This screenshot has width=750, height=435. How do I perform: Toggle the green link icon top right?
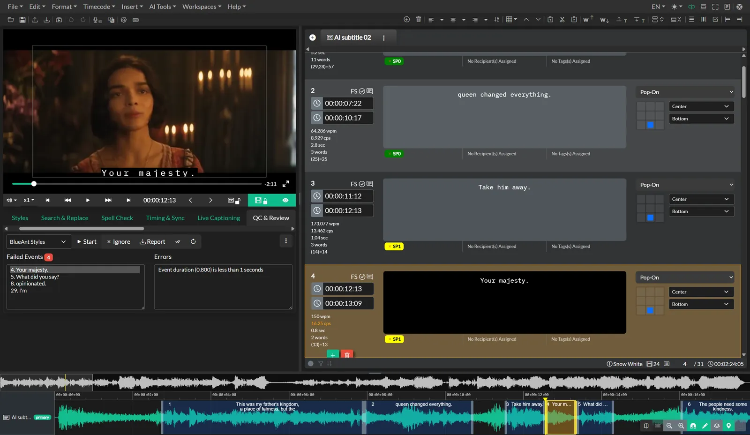[691, 7]
